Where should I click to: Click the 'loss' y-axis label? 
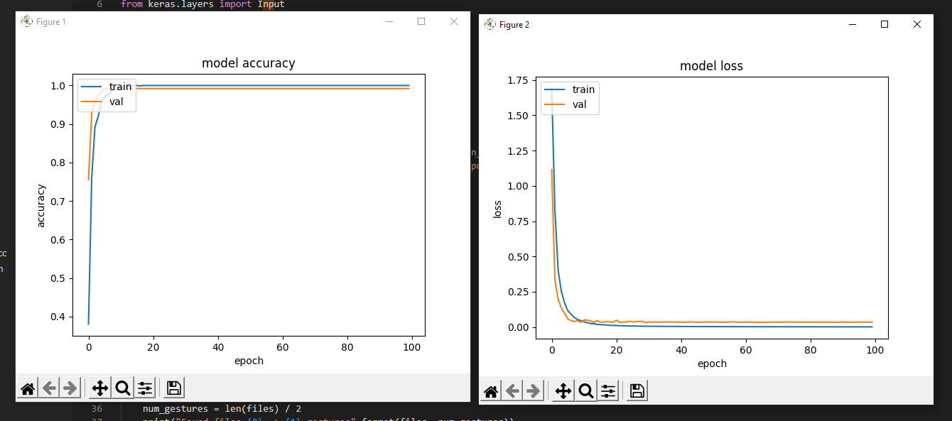[497, 209]
